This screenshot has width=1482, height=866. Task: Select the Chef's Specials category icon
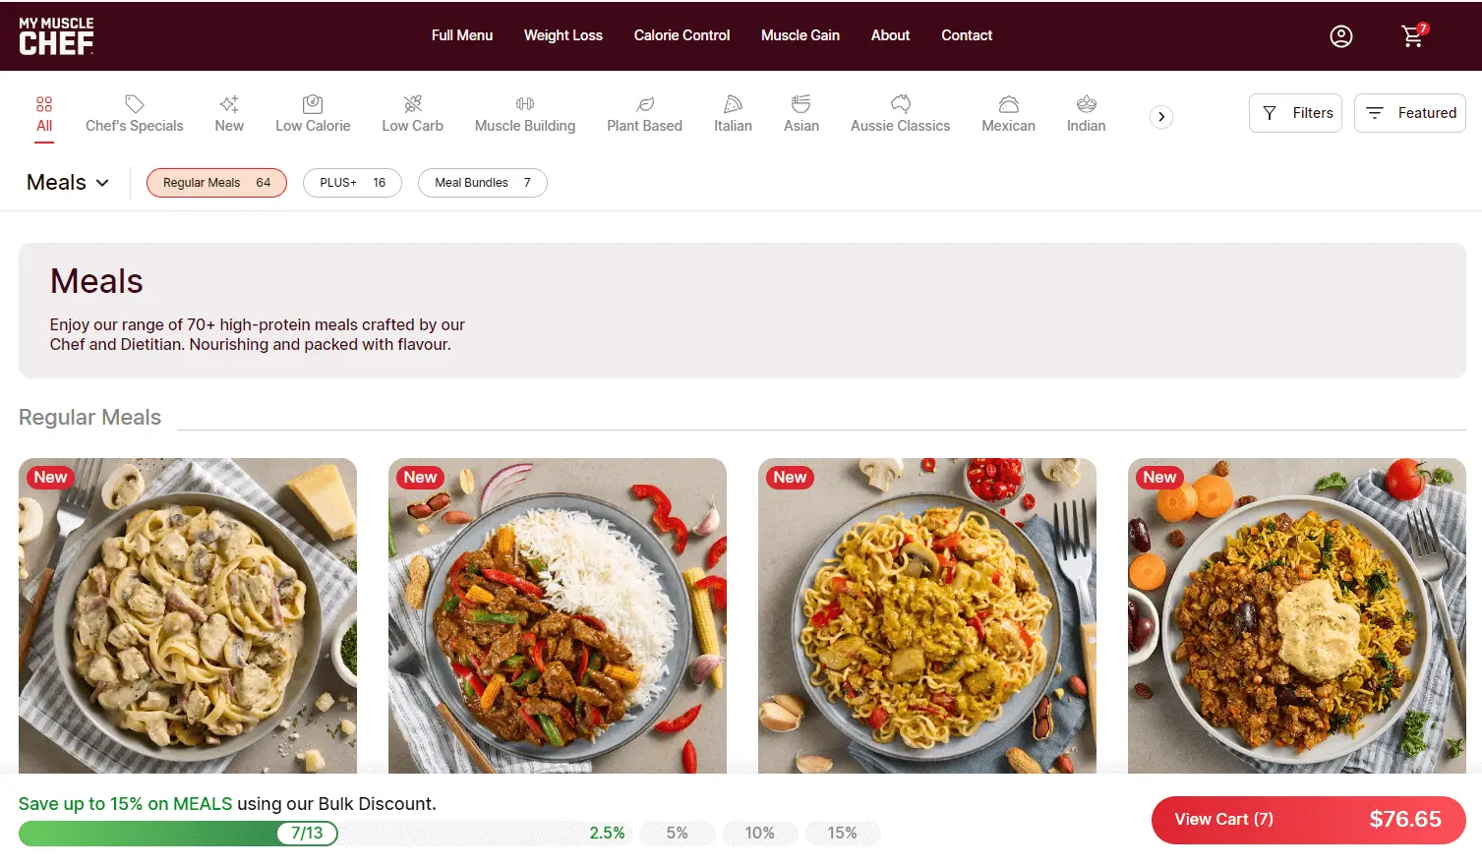point(135,104)
